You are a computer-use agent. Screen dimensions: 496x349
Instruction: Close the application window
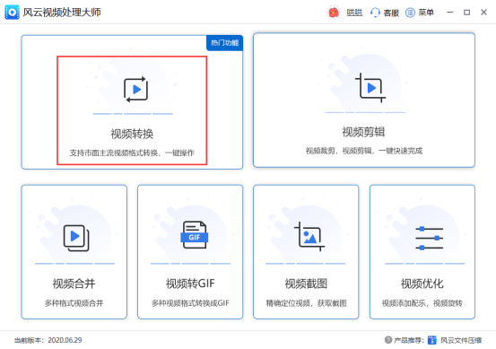(483, 13)
